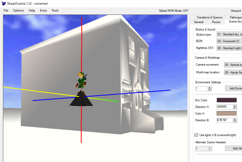
Task: Click the Add Header button
Action: (234, 148)
